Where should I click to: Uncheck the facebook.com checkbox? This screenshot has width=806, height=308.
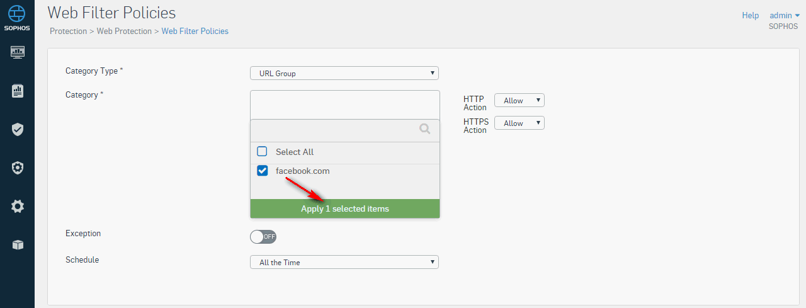click(263, 171)
